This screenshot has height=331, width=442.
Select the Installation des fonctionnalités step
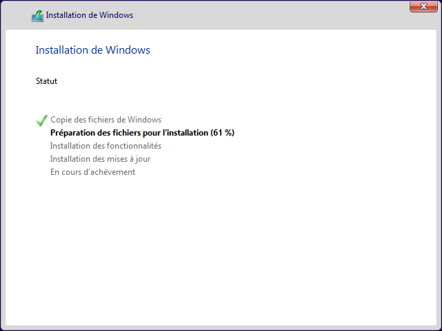pos(106,146)
